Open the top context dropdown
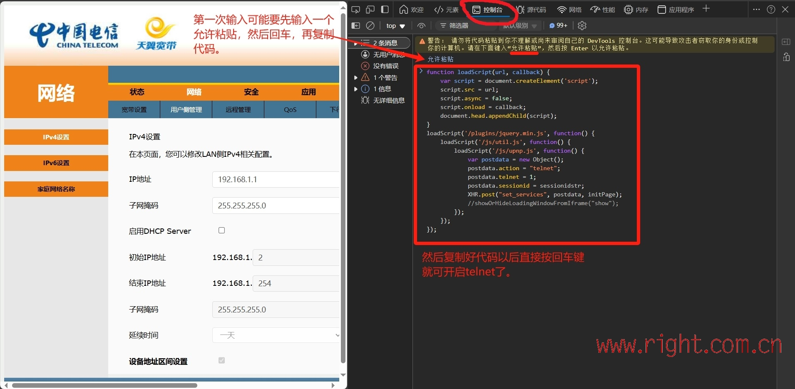795x389 pixels. 395,26
